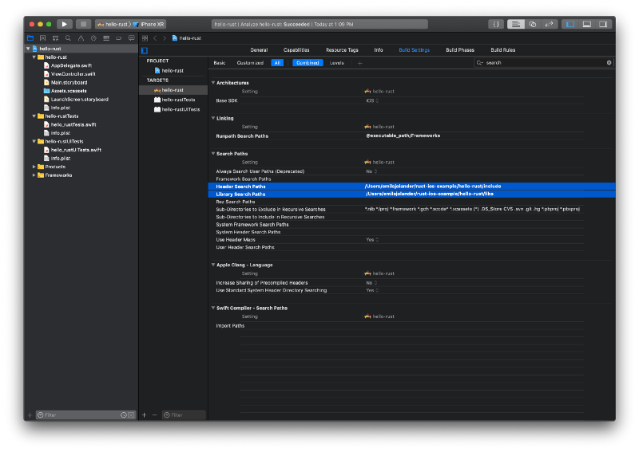Go back in editor history

point(155,37)
